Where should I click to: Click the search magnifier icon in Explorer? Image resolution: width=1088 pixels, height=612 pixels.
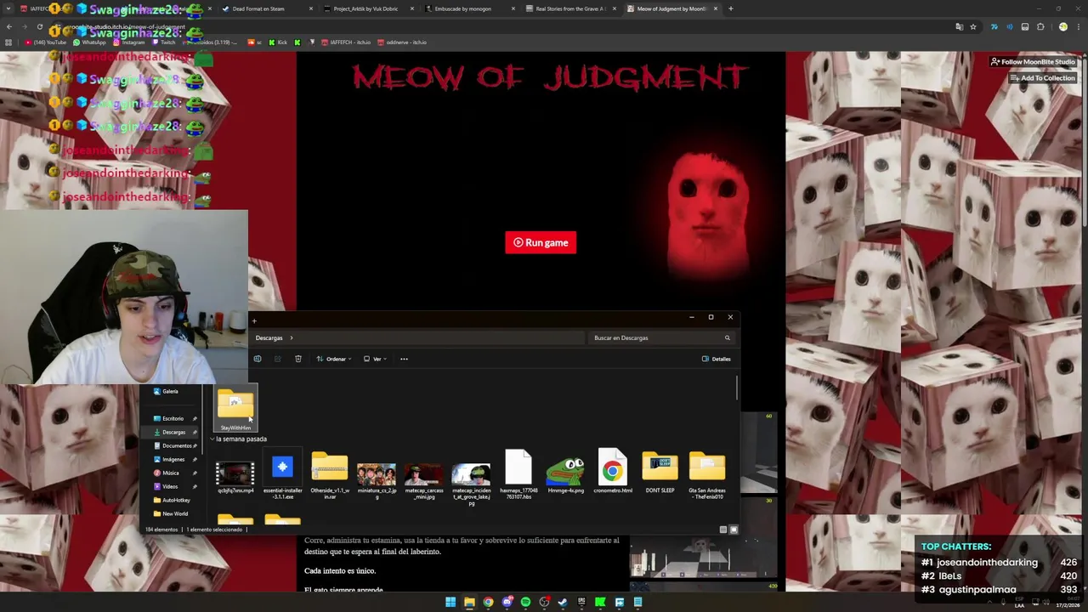[727, 338]
